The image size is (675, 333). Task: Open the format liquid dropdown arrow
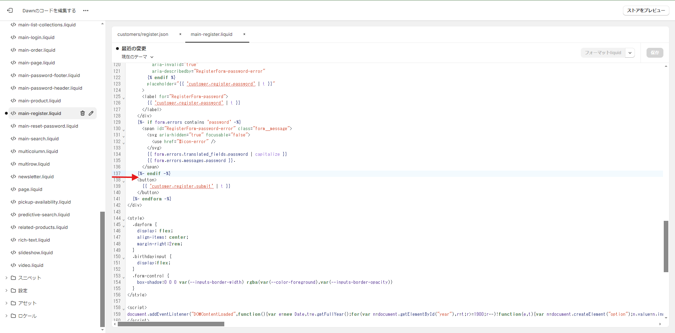(630, 53)
